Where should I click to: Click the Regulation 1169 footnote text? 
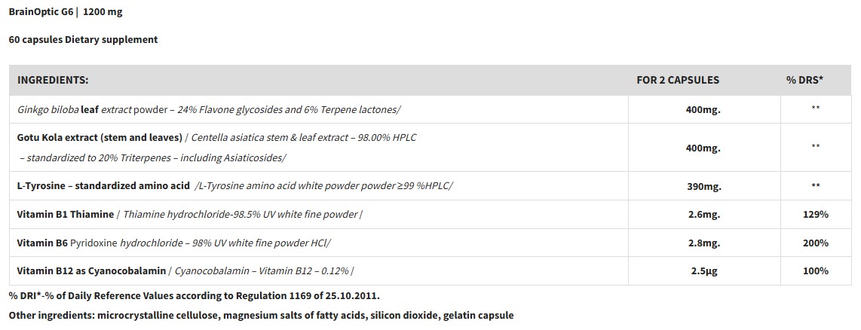coord(195,295)
